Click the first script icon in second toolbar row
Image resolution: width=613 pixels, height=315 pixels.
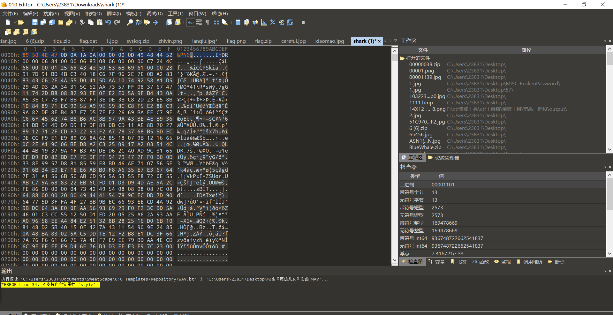(8, 32)
